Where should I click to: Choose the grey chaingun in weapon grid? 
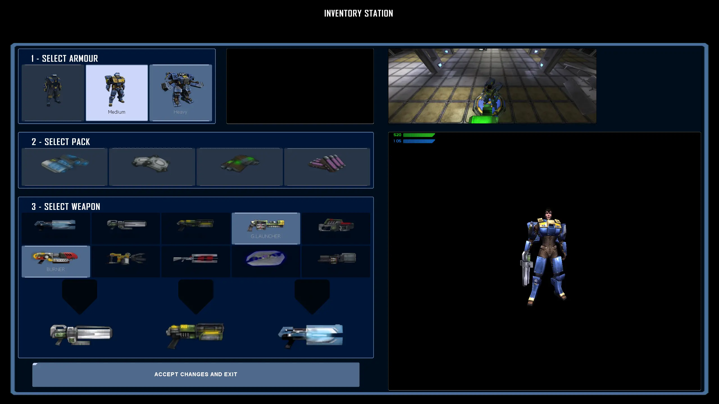126,228
